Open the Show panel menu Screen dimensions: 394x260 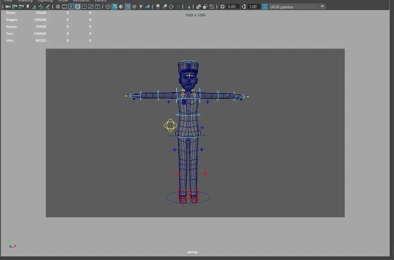pos(63,1)
